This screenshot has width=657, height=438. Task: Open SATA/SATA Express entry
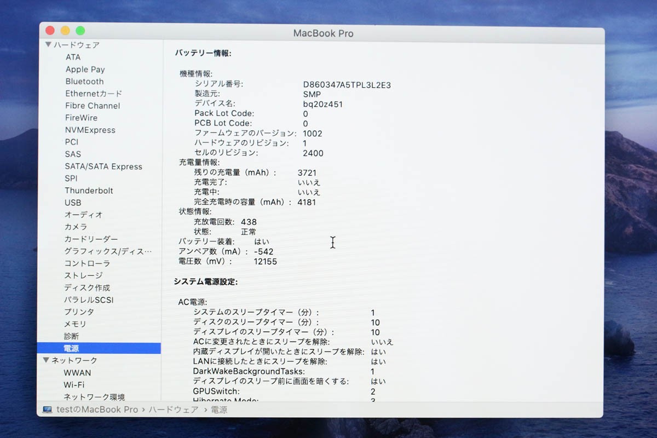pyautogui.click(x=103, y=166)
